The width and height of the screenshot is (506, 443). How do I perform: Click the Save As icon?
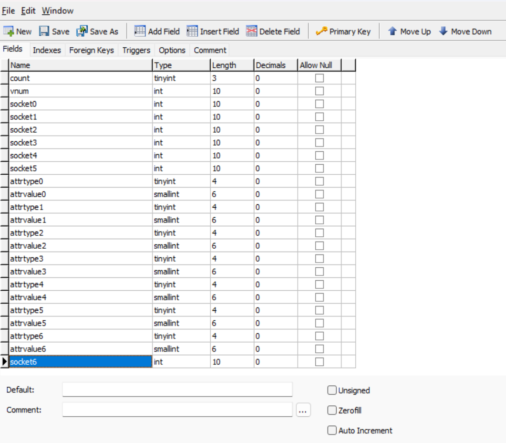pos(82,32)
